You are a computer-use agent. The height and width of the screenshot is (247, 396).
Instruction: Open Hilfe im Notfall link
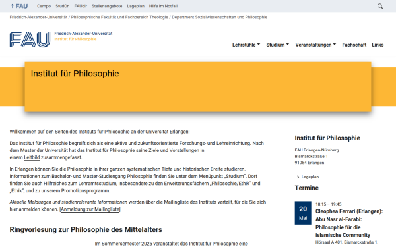click(x=163, y=6)
